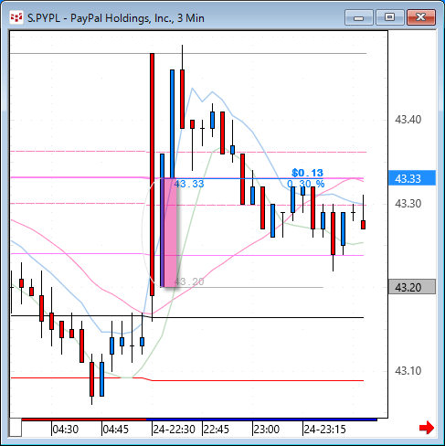
Task: Click the 04:45 time axis label
Action: [116, 429]
